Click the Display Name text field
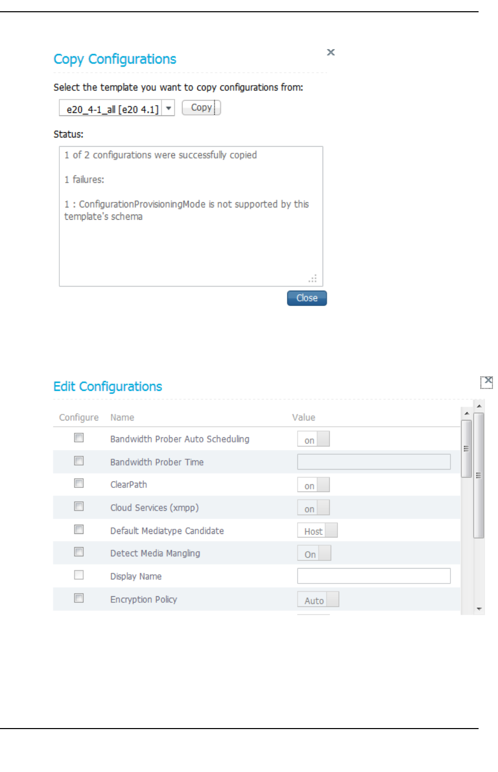This screenshot has width=498, height=772. [374, 576]
